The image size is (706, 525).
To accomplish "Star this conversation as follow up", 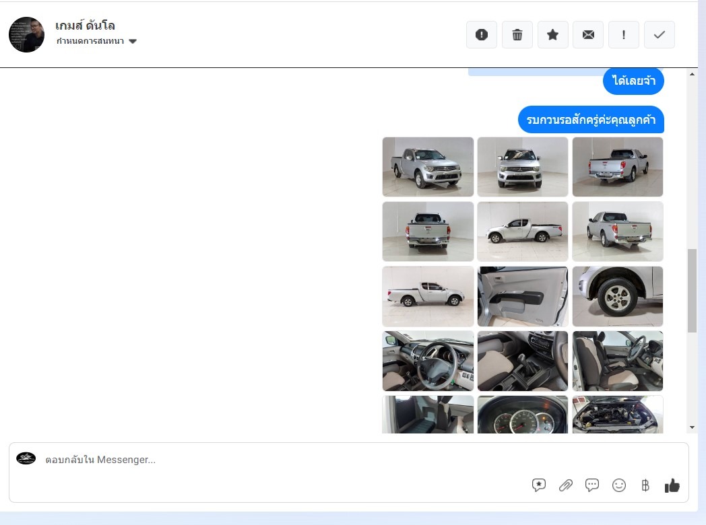I will tap(552, 35).
